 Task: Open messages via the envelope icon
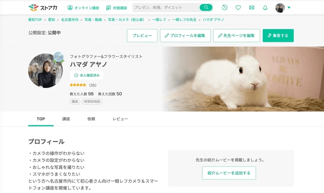pyautogui.click(x=252, y=8)
